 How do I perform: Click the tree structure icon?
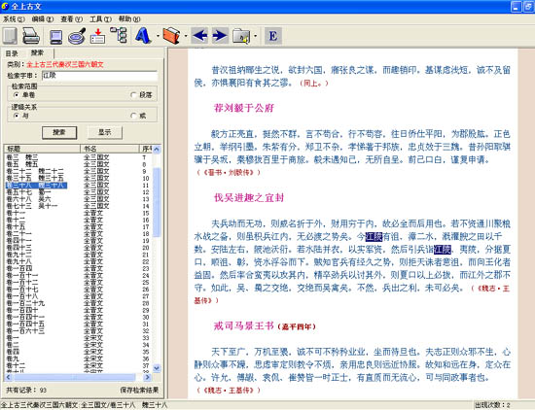point(119,35)
